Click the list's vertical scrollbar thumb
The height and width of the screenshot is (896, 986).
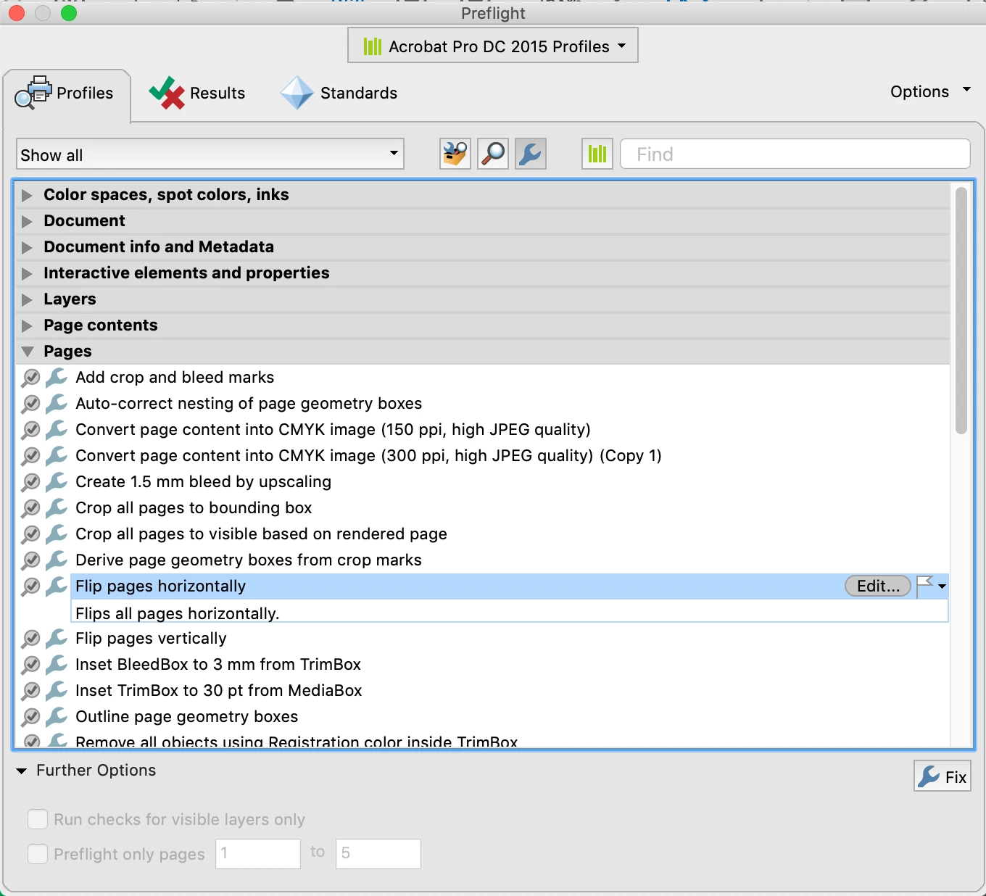[x=961, y=312]
